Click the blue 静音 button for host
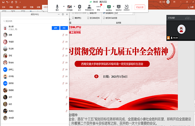Viewport: 195px width, 126px height. [x=55, y=28]
